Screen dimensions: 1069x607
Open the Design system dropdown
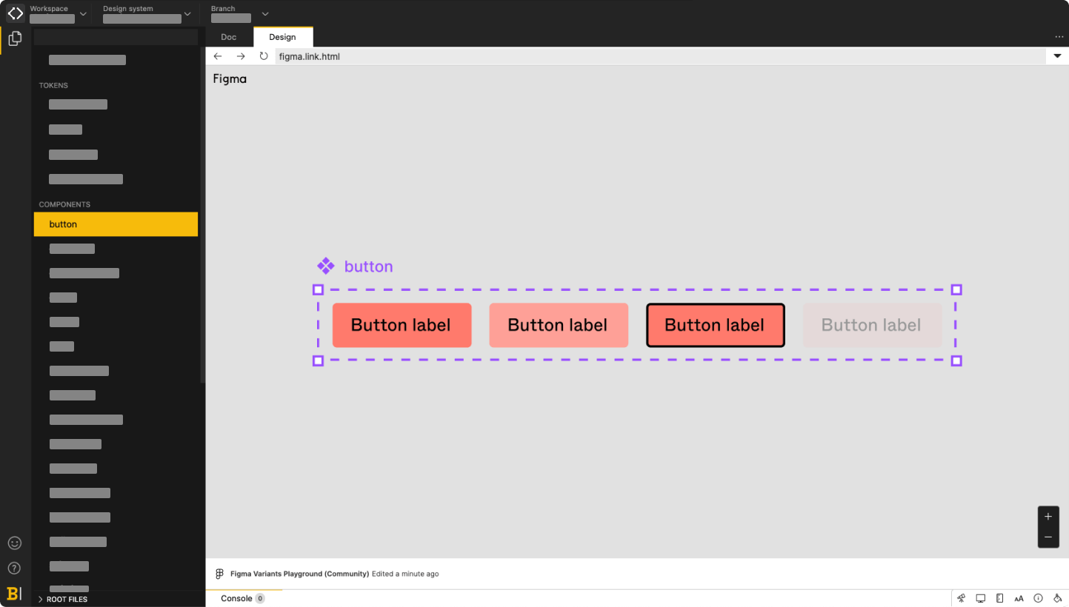click(x=187, y=13)
